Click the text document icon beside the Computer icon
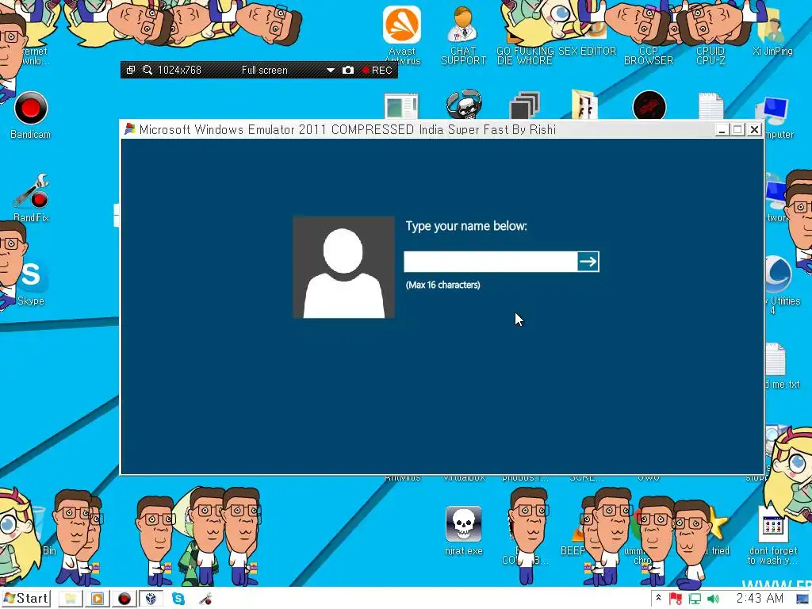 (710, 105)
